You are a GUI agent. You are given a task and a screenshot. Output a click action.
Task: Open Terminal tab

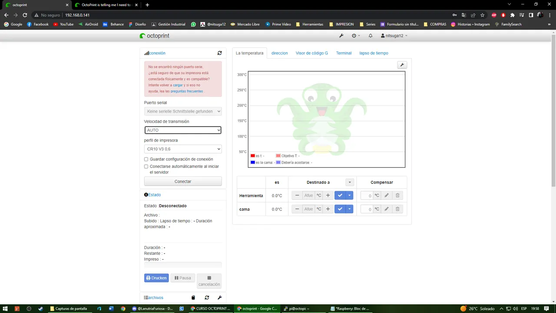pyautogui.click(x=344, y=53)
